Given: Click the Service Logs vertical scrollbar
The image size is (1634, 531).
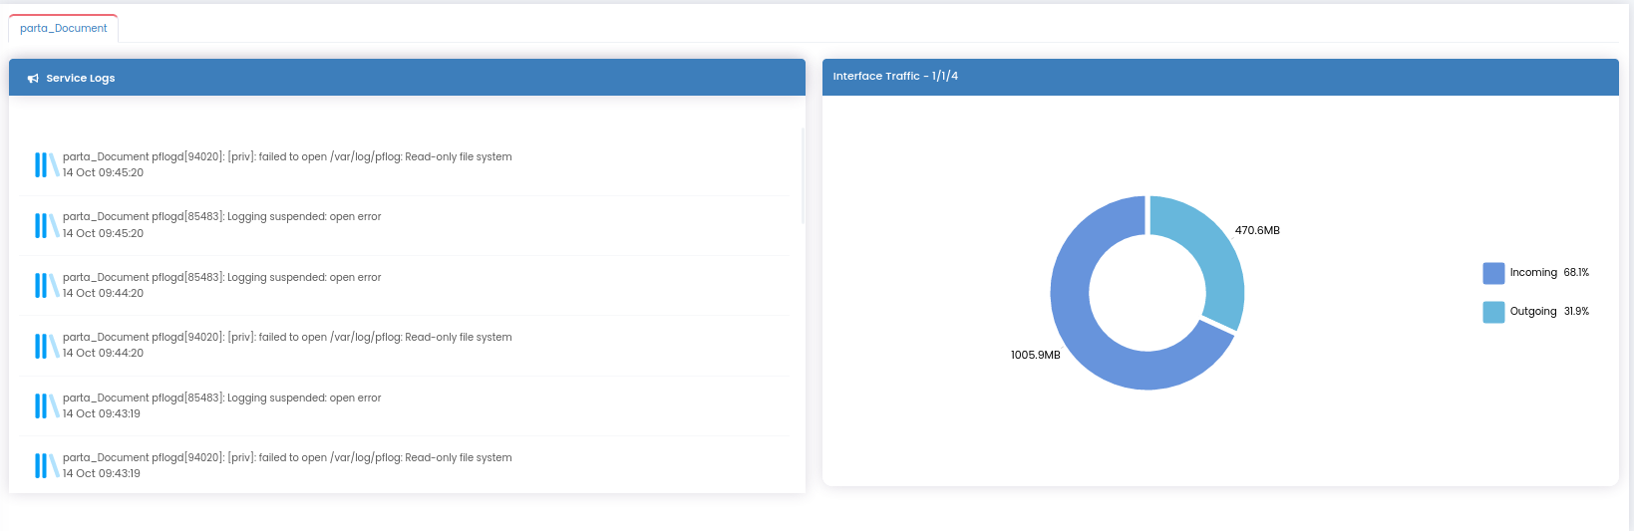Looking at the screenshot, I should (x=803, y=175).
